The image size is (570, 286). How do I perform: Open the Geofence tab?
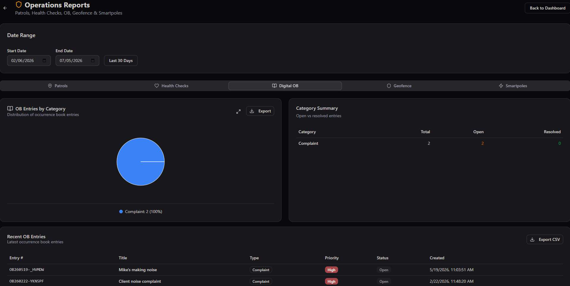pyautogui.click(x=399, y=86)
